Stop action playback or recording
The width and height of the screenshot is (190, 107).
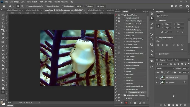click(x=122, y=103)
